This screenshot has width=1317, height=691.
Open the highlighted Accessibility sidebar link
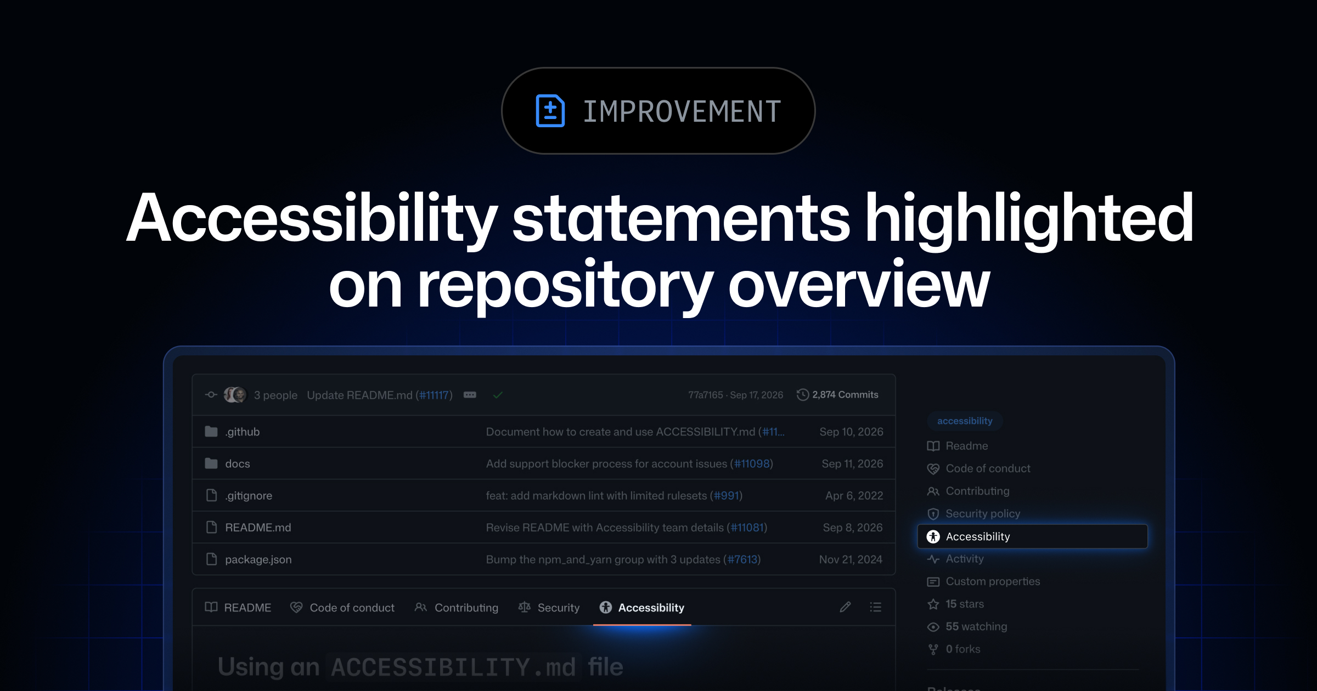(1032, 536)
